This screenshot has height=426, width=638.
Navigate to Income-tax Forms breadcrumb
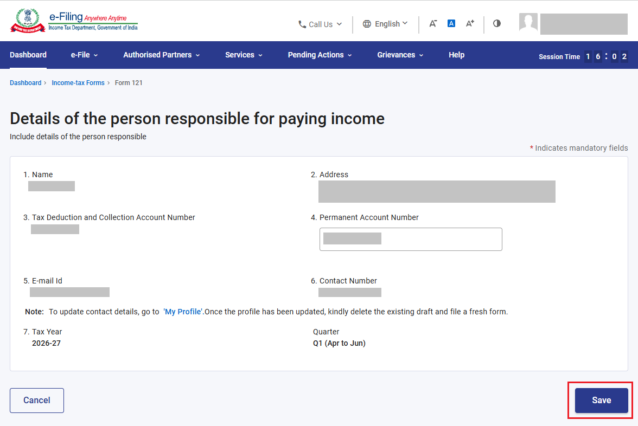point(78,83)
